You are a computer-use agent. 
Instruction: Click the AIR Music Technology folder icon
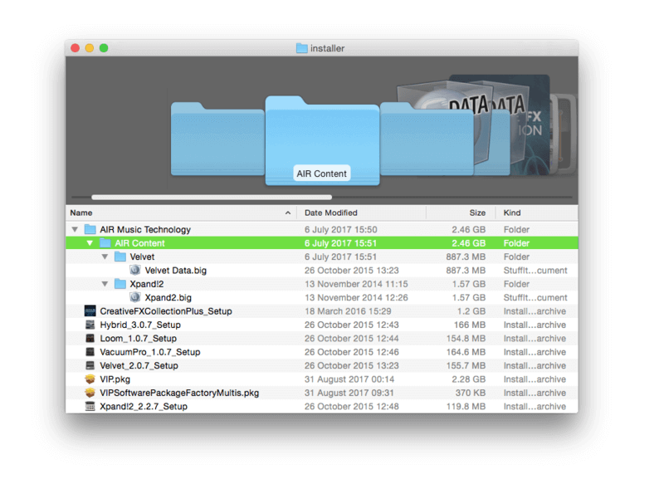90,229
